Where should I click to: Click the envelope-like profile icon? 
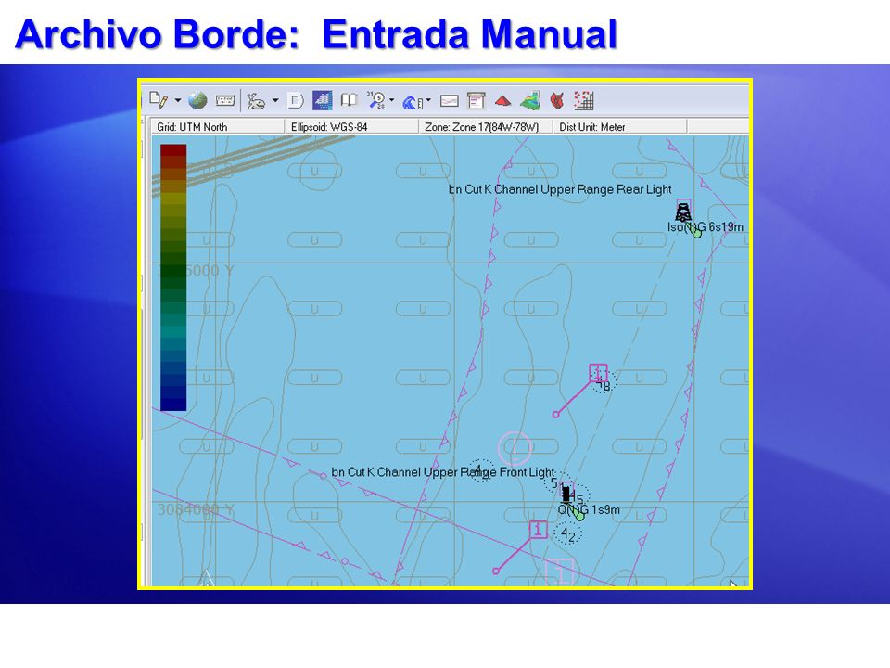449,101
